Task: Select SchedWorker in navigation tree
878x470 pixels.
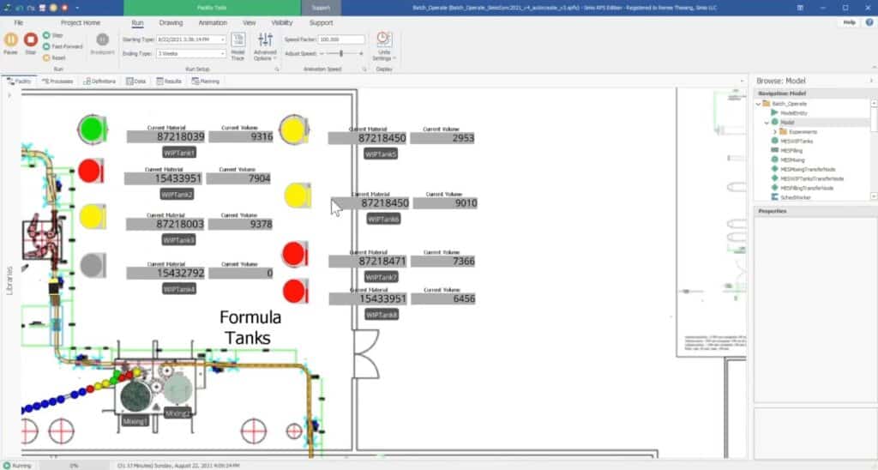Action: (x=795, y=197)
